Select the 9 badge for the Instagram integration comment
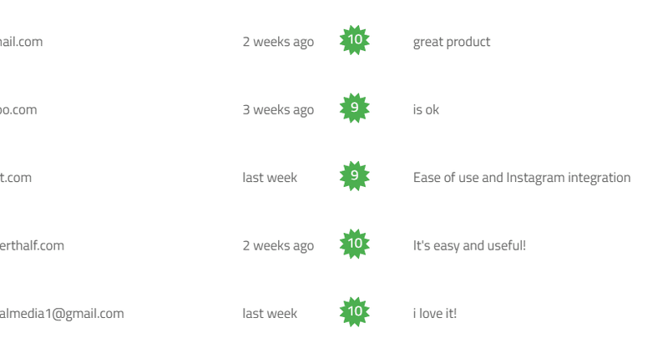668x343 pixels. pyautogui.click(x=354, y=176)
